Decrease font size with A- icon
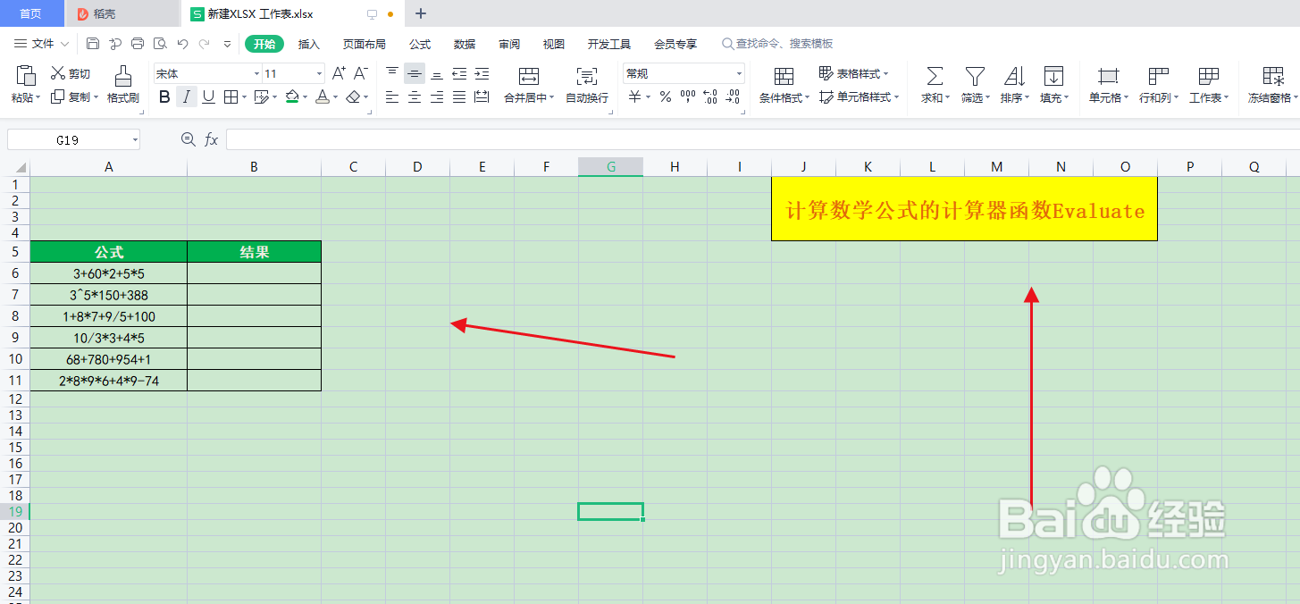 coord(361,73)
